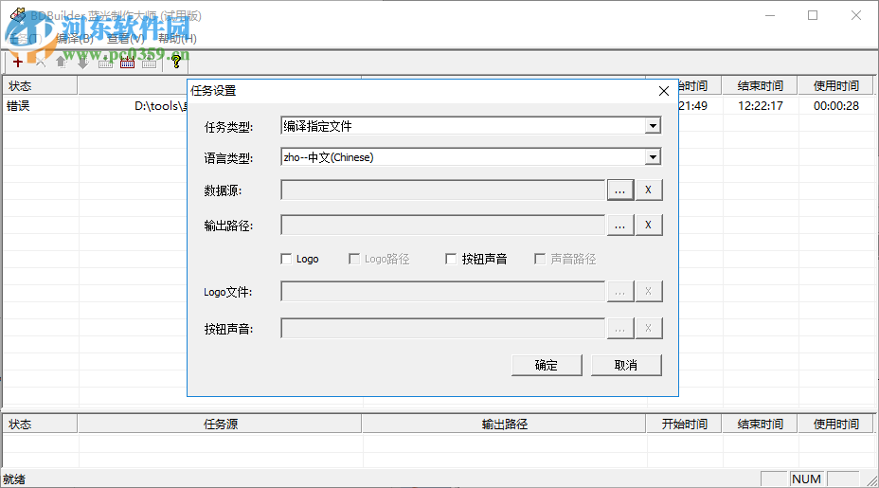The width and height of the screenshot is (879, 488).
Task: Browse for 数据源 with the ... button
Action: 620,190
